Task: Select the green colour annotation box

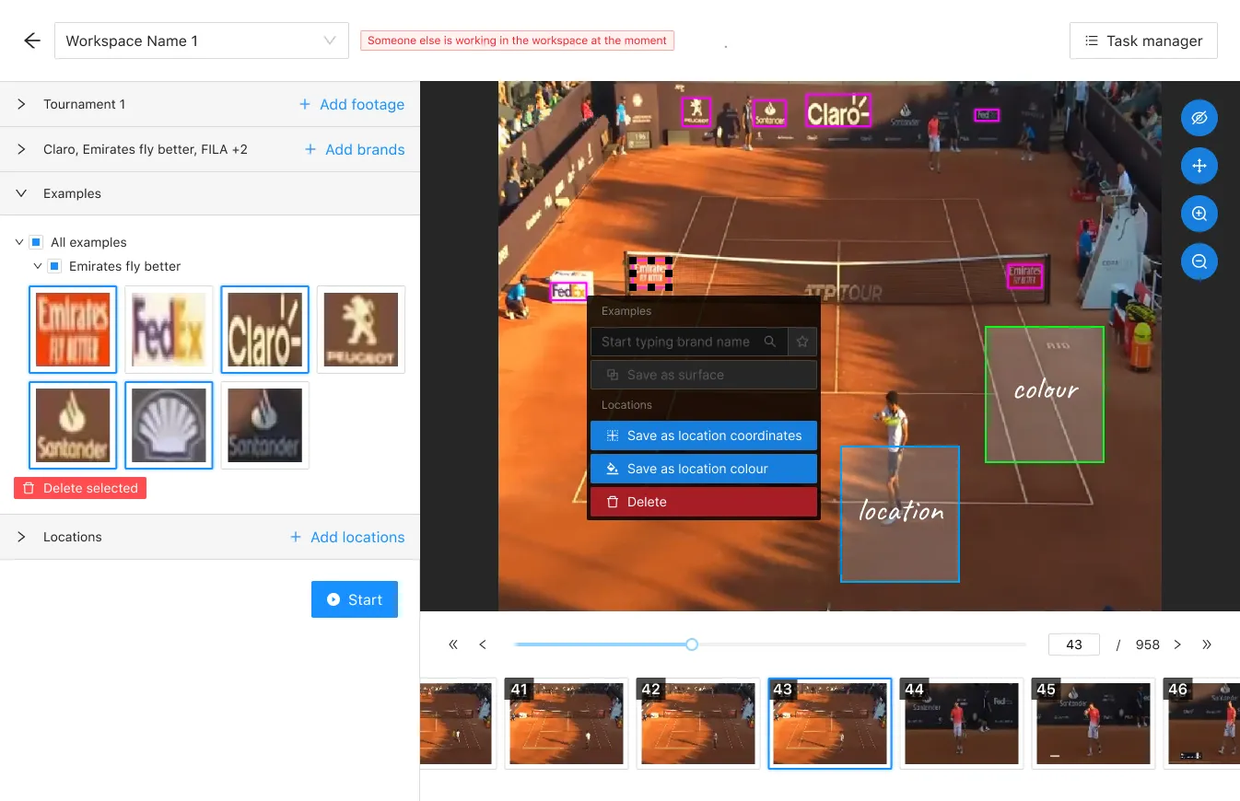Action: click(x=1045, y=394)
